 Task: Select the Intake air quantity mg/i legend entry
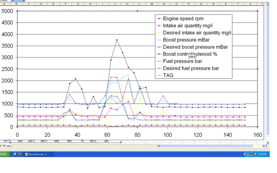pyautogui.click(x=184, y=26)
